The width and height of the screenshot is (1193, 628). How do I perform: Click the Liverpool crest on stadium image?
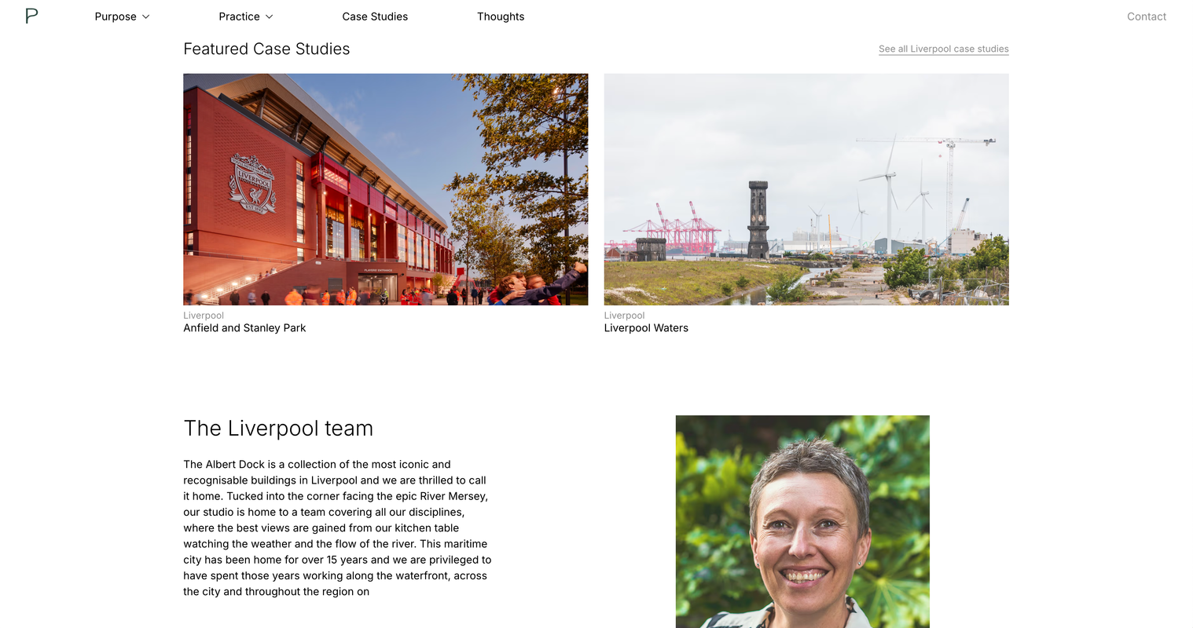pyautogui.click(x=252, y=184)
